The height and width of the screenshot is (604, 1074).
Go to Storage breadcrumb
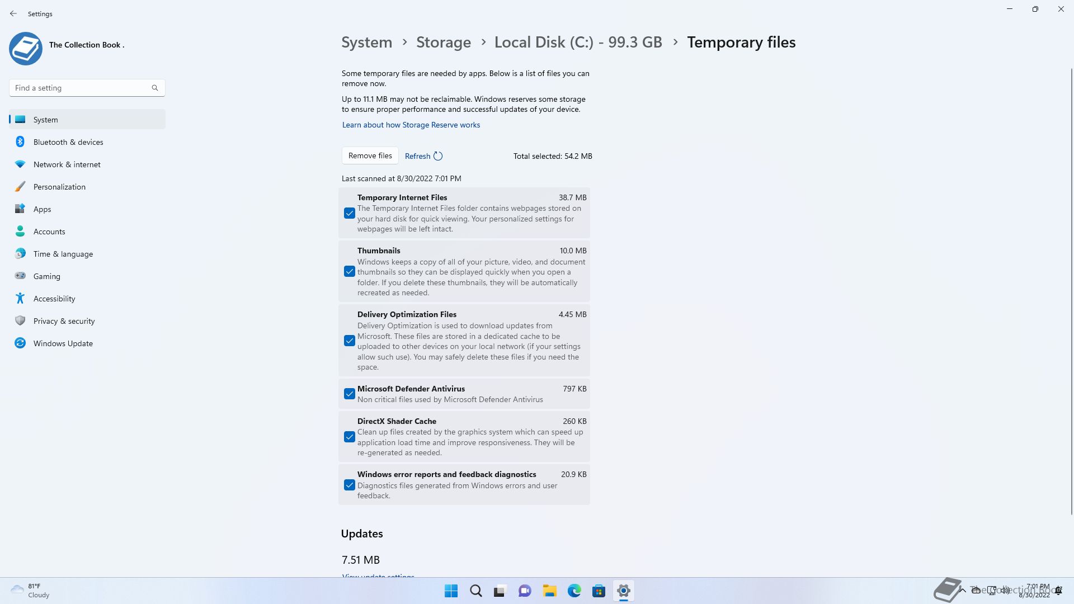click(x=444, y=43)
